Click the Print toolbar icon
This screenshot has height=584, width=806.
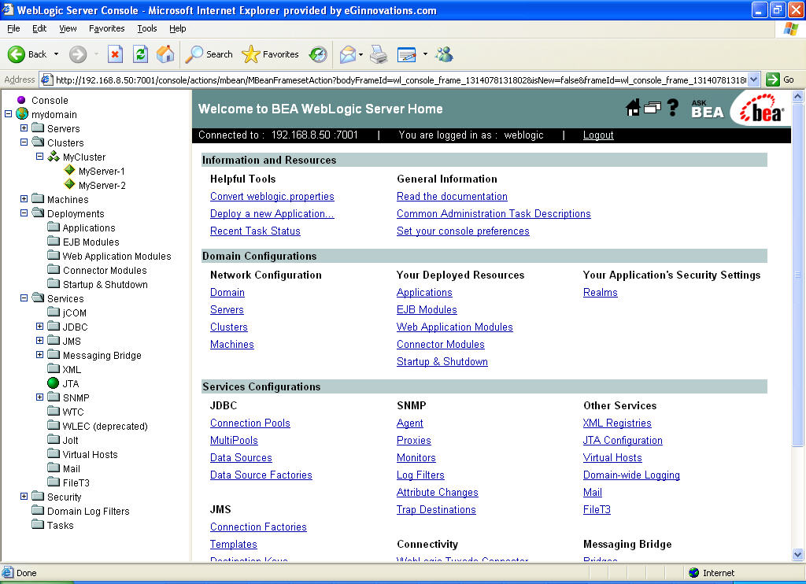379,54
